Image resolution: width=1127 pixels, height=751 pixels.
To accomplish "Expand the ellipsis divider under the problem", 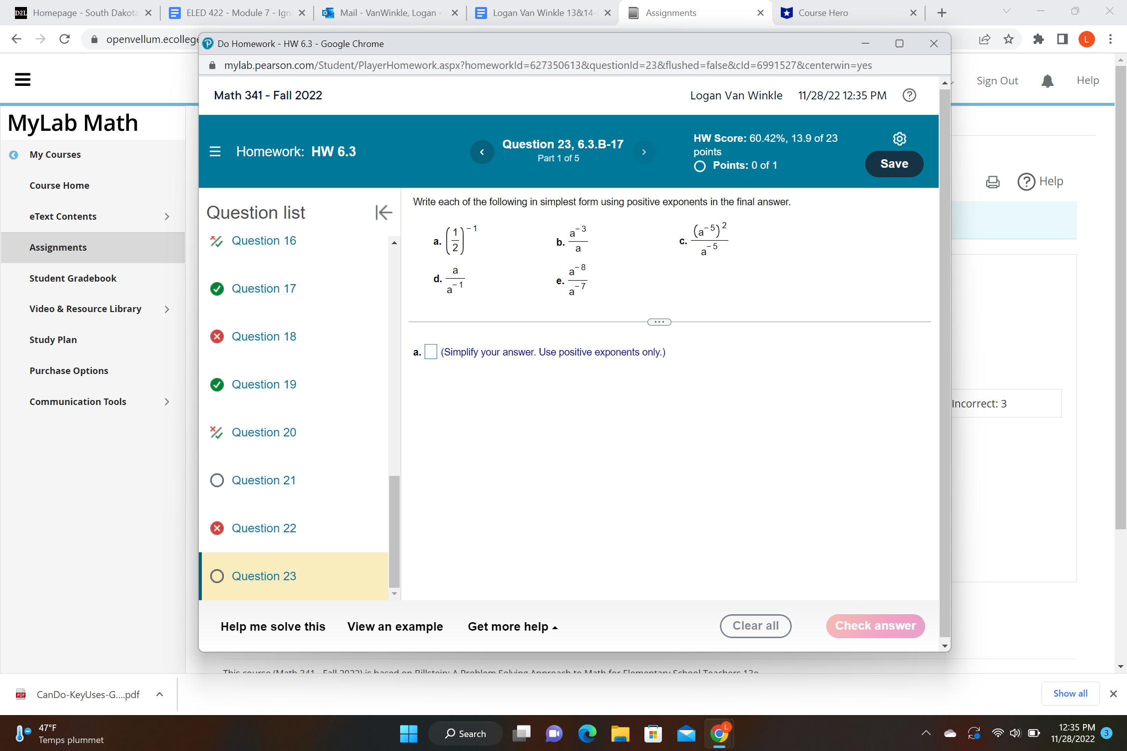I will (x=659, y=322).
